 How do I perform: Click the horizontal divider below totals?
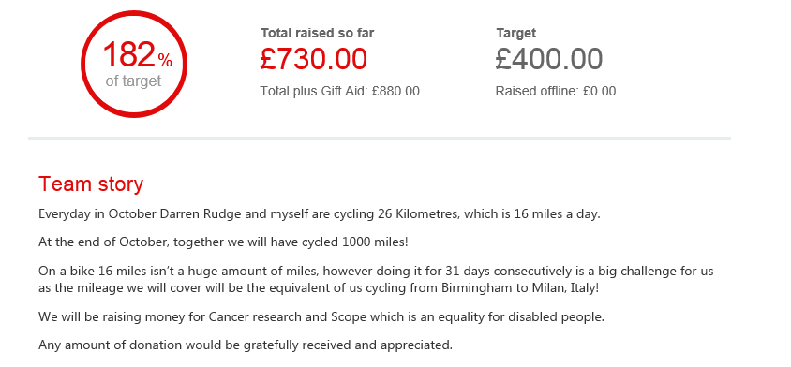tap(380, 139)
